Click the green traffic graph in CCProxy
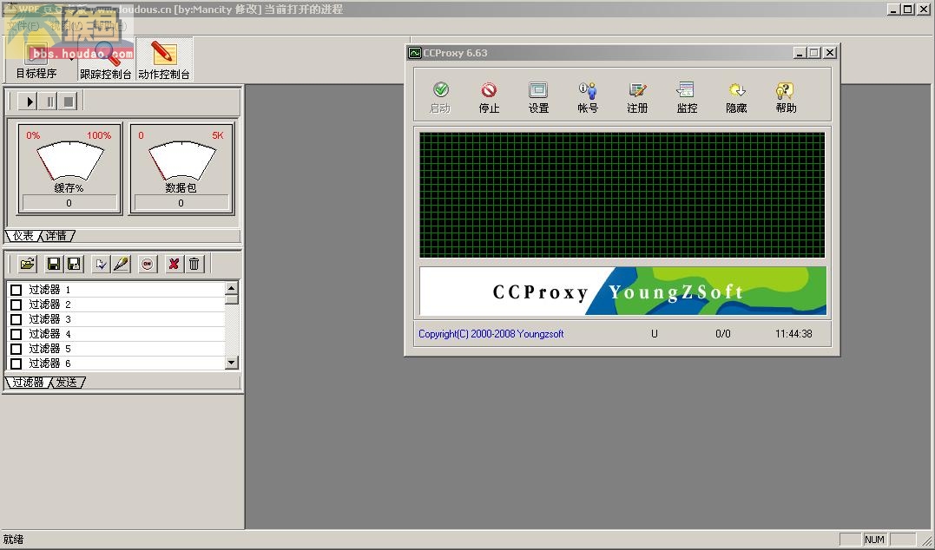Viewport: 935px width, 550px height. 622,195
